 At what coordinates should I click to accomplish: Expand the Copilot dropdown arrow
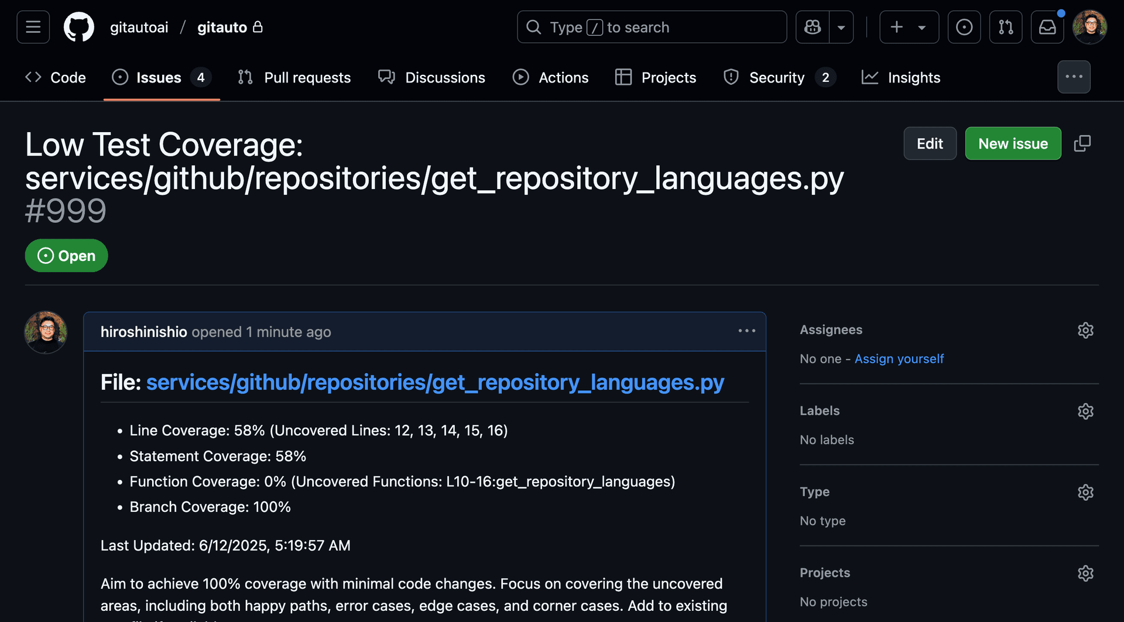(841, 27)
